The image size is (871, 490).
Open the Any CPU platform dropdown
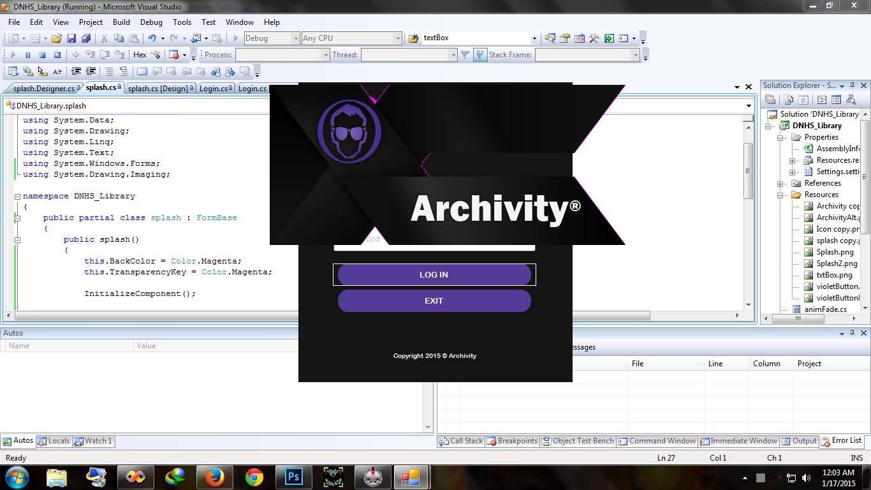(x=398, y=38)
